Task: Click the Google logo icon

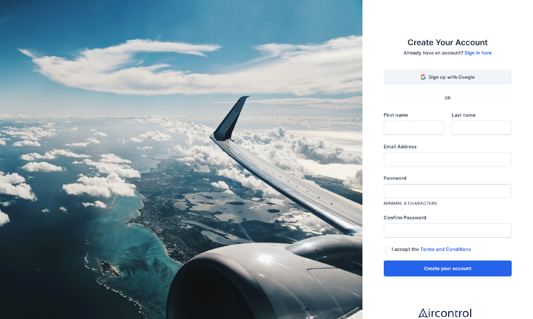Action: click(x=423, y=77)
